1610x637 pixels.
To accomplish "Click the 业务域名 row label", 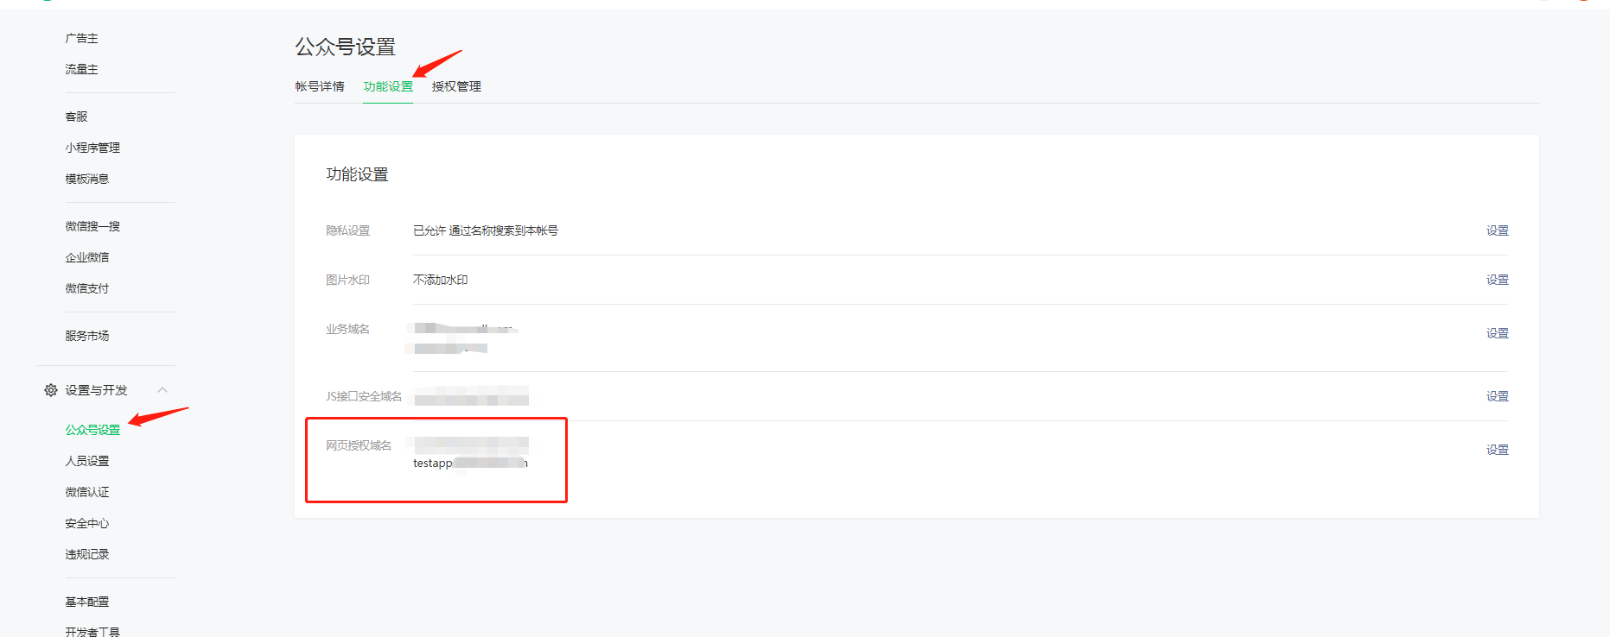I will click(x=347, y=329).
